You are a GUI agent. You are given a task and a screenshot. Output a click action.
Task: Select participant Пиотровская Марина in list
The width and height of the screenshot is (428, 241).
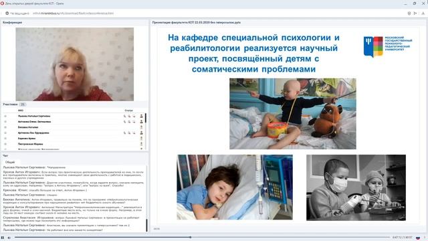tap(30, 144)
